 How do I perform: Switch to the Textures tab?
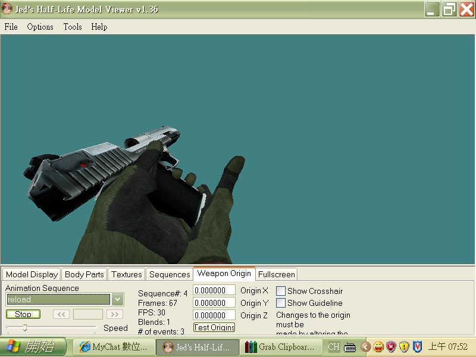click(x=127, y=274)
